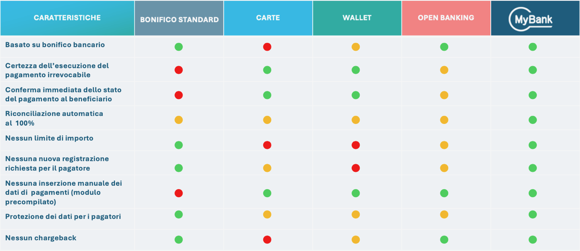Select the CARTE column header

tap(268, 18)
